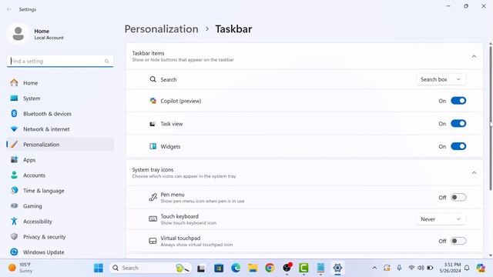Click the search magnifier in Find a setting

pyautogui.click(x=106, y=62)
